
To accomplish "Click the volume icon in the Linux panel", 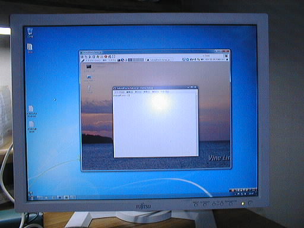I will 195,59.
